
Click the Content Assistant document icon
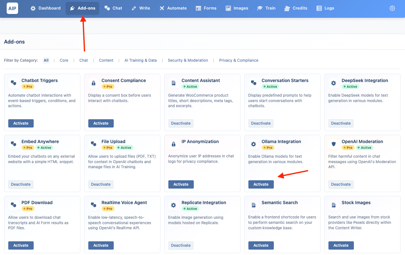point(173,83)
